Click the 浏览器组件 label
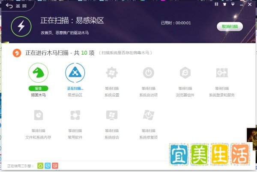257x172 pixels. pyautogui.click(x=185, y=95)
